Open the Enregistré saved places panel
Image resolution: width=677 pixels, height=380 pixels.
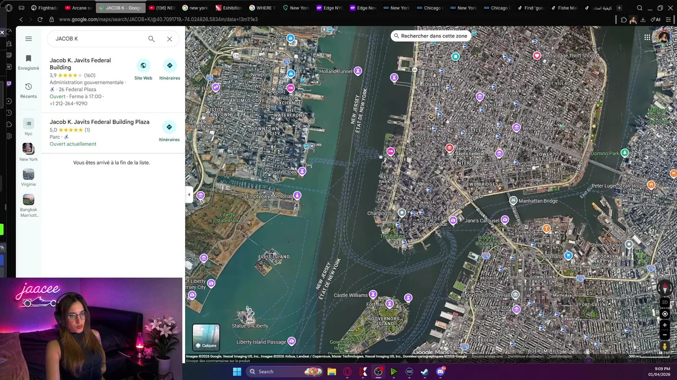point(29,62)
